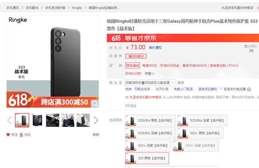Viewport: 259px width, 168px height.
Task: Click the 降价通知 price alert link
Action: pyautogui.click(x=155, y=47)
